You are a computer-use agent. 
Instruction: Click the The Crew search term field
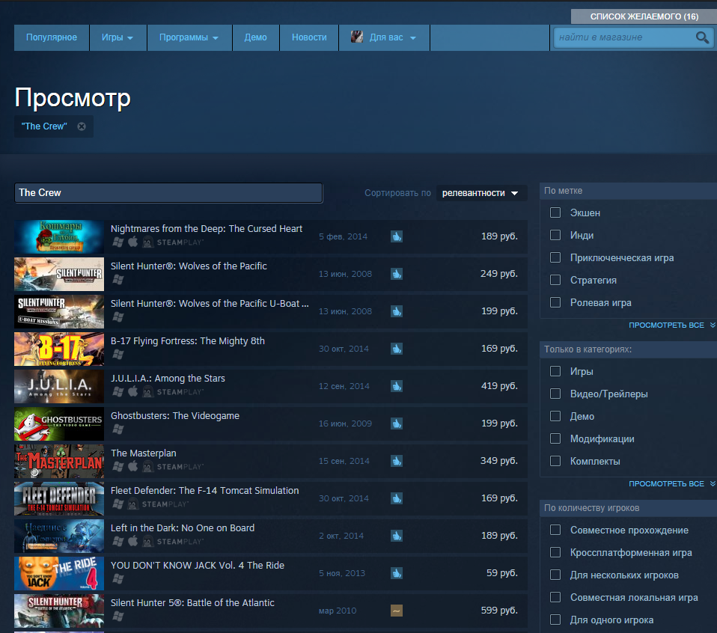(168, 193)
